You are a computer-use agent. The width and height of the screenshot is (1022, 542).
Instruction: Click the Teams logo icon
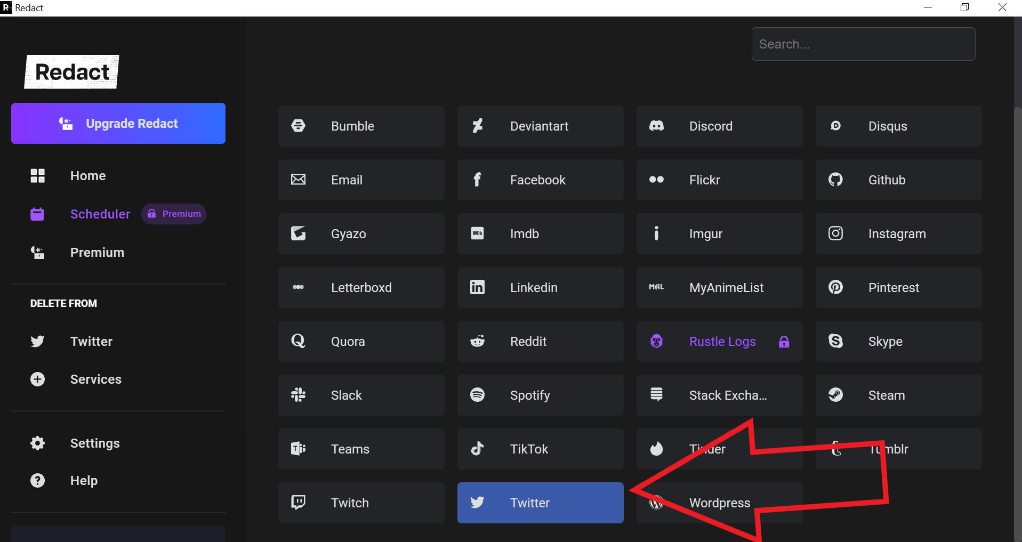[x=299, y=449]
